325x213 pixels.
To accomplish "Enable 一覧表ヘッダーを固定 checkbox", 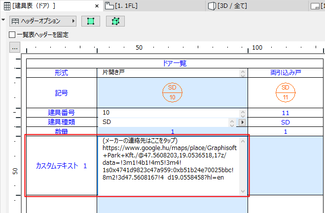I will click(12, 34).
